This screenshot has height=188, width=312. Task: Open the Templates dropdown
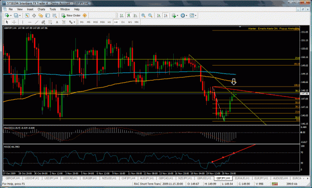point(193,15)
